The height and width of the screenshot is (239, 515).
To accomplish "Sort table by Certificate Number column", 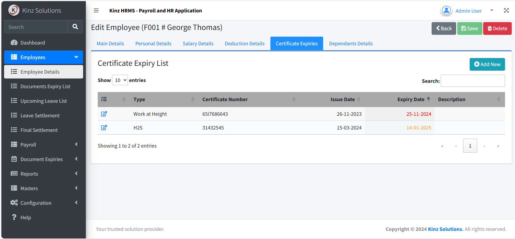I will pos(249,99).
